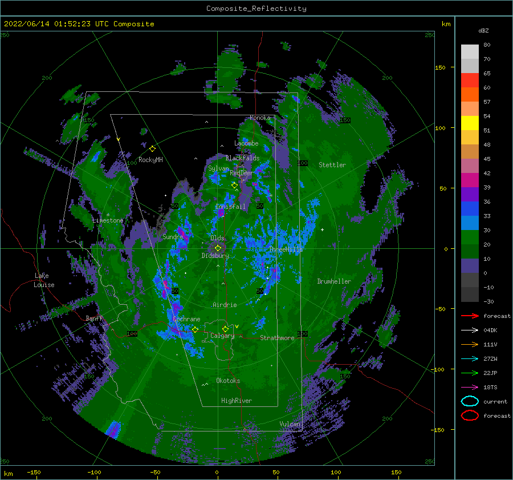Click the 18TS legend label

490,388
